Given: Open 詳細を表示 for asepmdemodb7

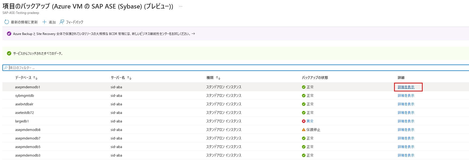Looking at the screenshot, I should pos(406,138).
